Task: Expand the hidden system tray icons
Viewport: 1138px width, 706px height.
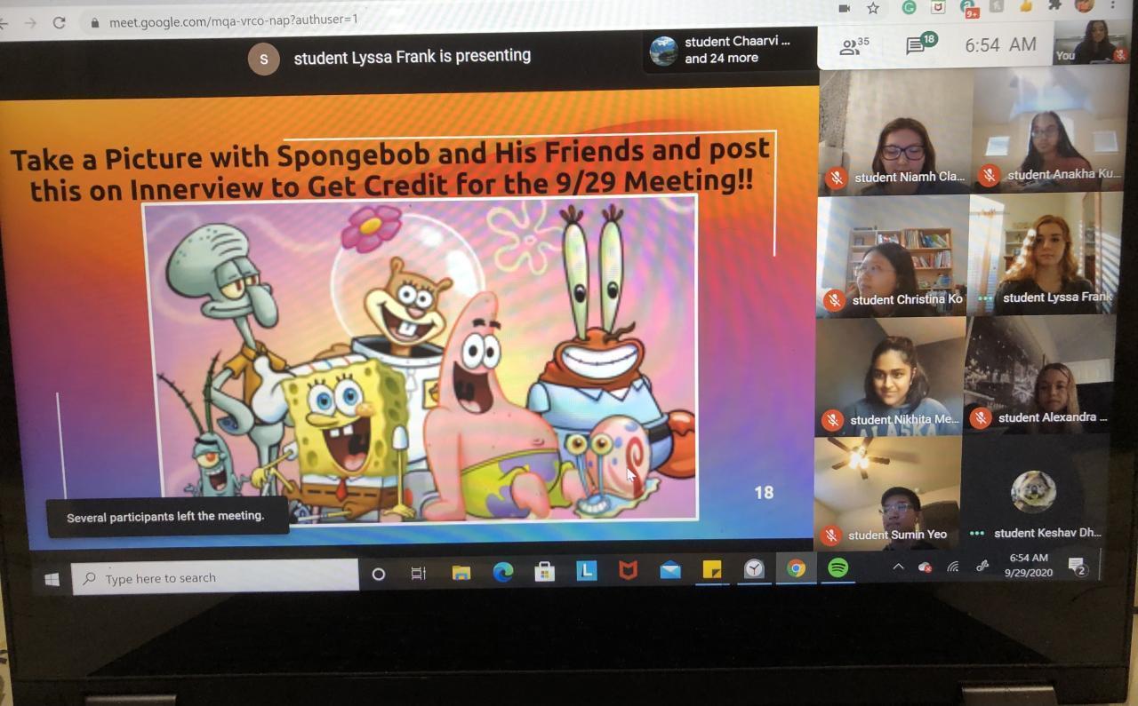Action: coord(898,567)
